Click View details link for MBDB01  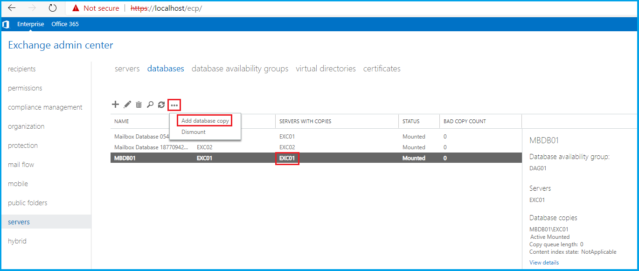pyautogui.click(x=544, y=263)
